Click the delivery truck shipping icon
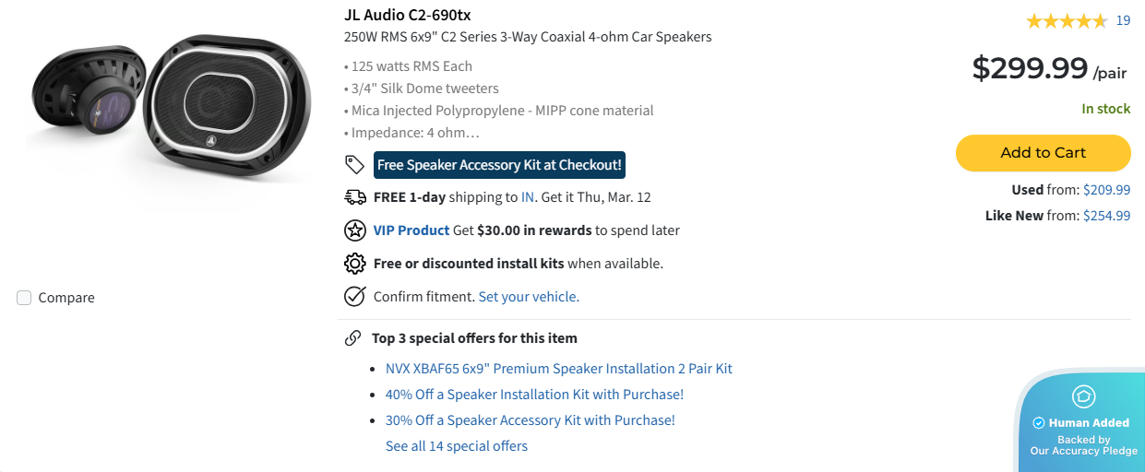Viewport: 1145px width, 472px height. click(355, 196)
